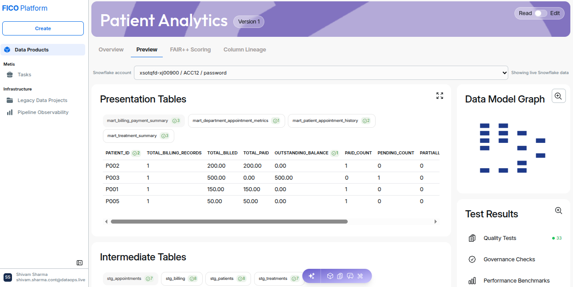Image resolution: width=573 pixels, height=287 pixels.
Task: Select the stg_patients table chip
Action: click(228, 279)
